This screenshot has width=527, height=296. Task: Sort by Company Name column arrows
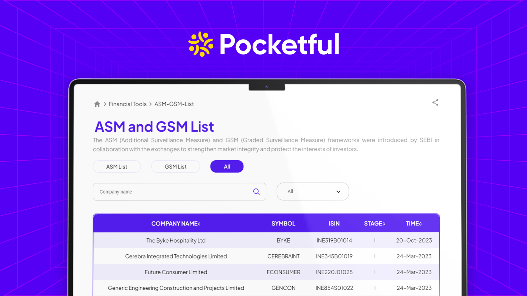click(199, 224)
